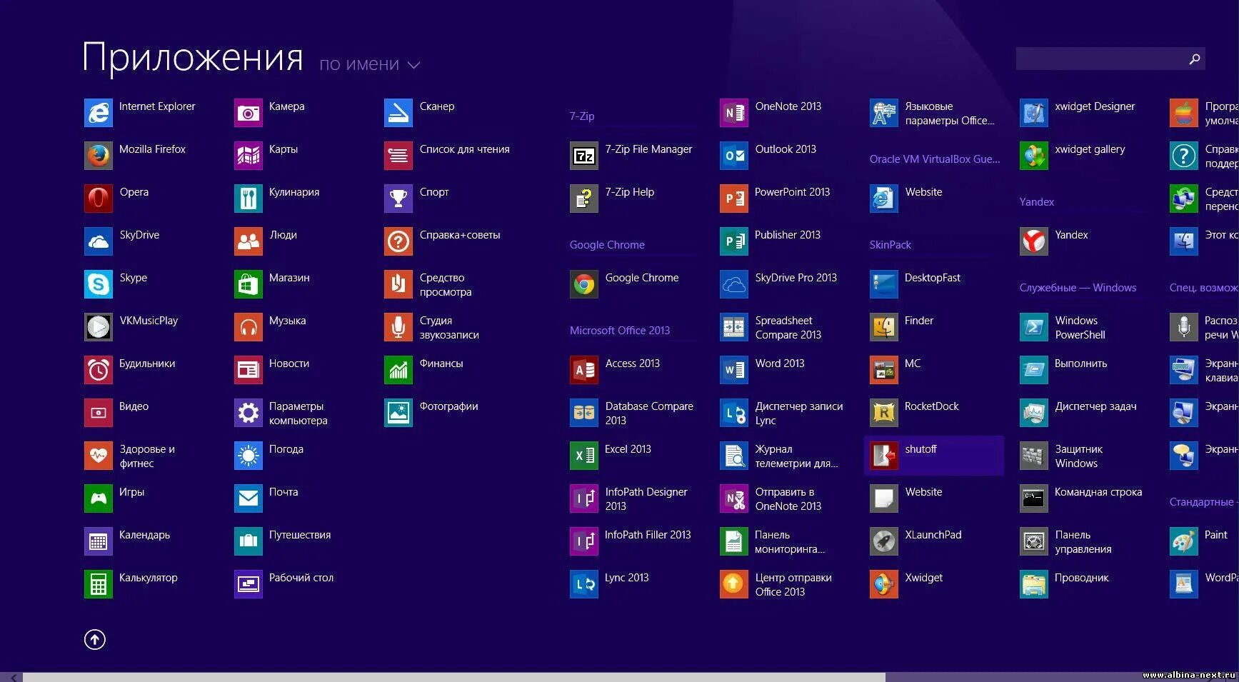The height and width of the screenshot is (682, 1239).
Task: Open the Почта mail icon
Action: click(248, 498)
